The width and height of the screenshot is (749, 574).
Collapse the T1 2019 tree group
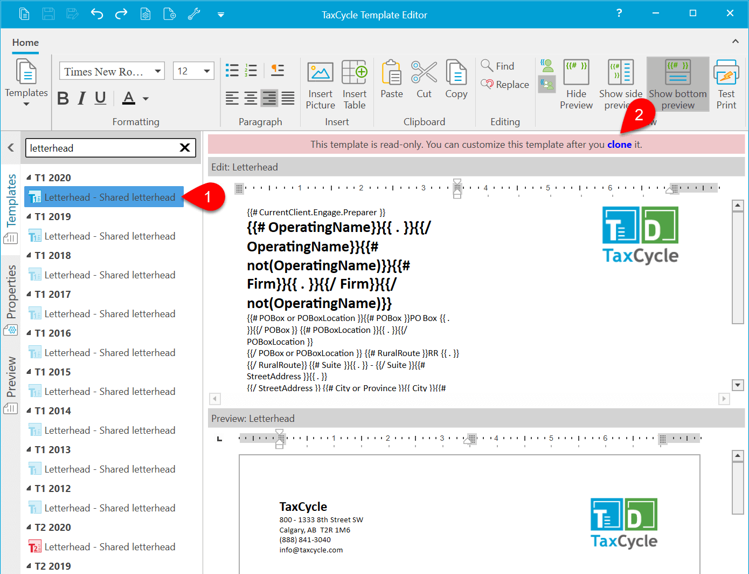tap(29, 216)
